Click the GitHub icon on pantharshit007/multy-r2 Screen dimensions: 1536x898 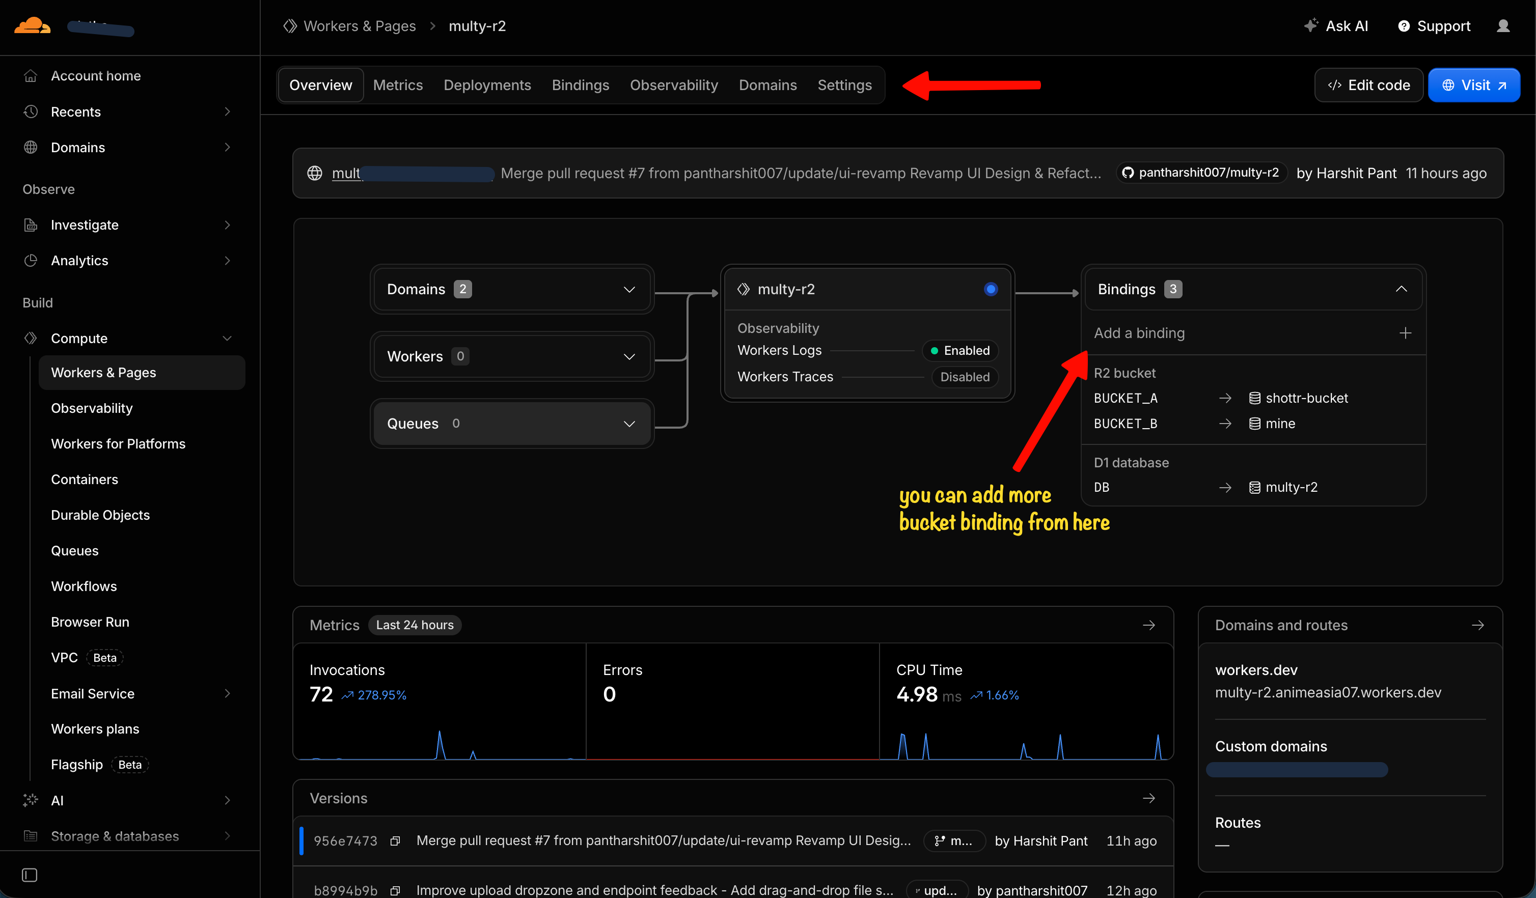[x=1128, y=173]
